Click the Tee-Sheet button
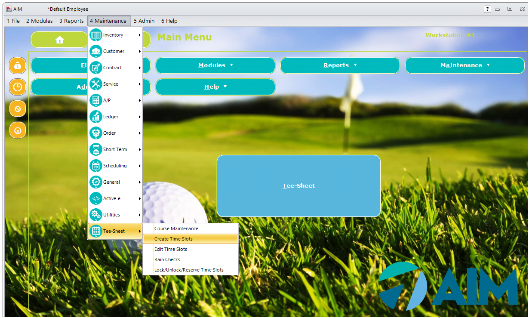Image resolution: width=529 pixels, height=318 pixels. [298, 185]
